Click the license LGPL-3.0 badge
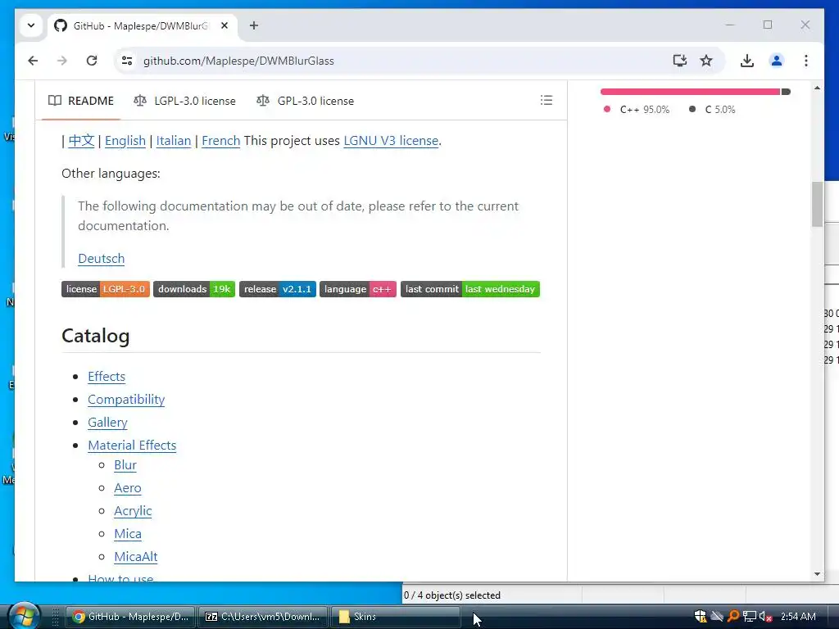Viewport: 839px width, 629px height. point(106,289)
